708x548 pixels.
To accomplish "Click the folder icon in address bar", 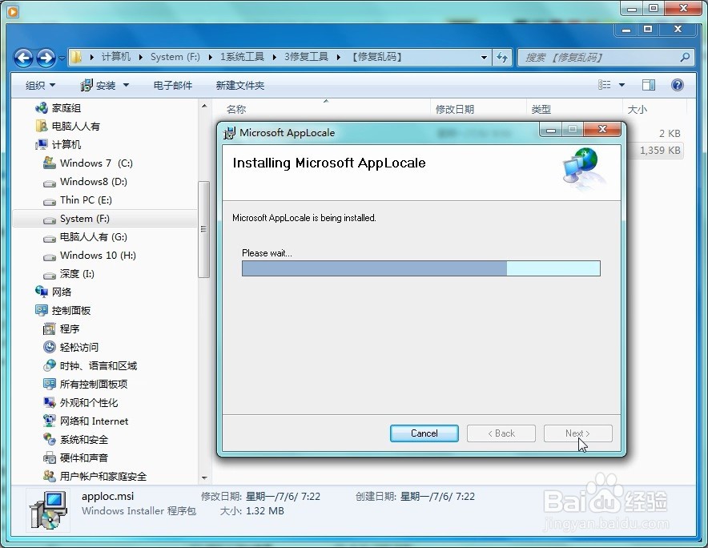I will point(77,57).
